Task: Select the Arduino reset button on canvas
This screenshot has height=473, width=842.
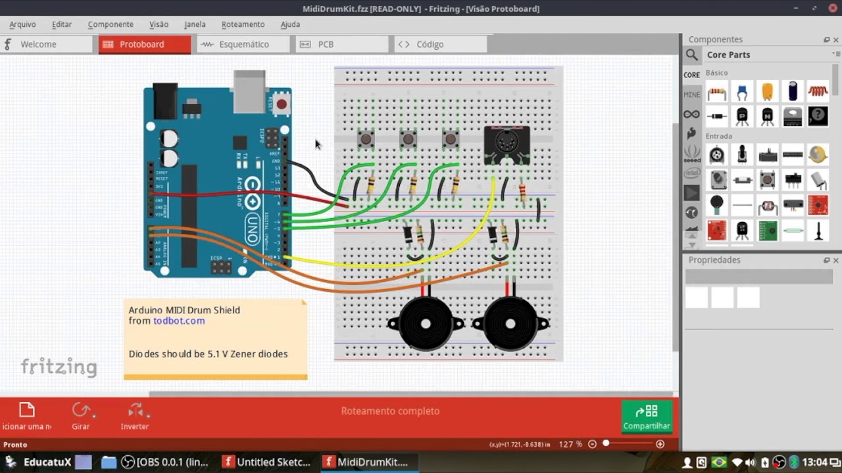Action: coord(282,103)
